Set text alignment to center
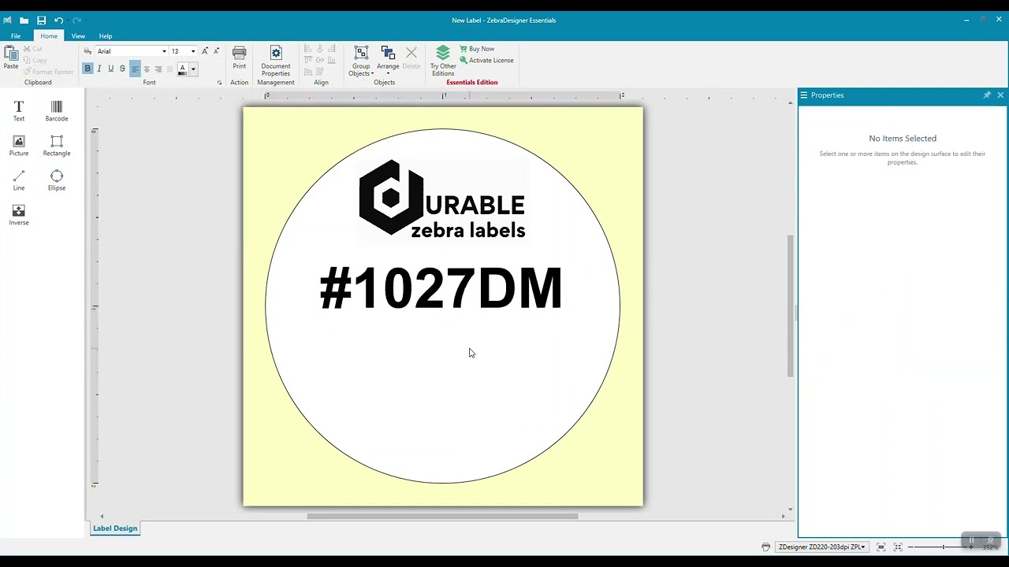The image size is (1009, 567). [147, 69]
